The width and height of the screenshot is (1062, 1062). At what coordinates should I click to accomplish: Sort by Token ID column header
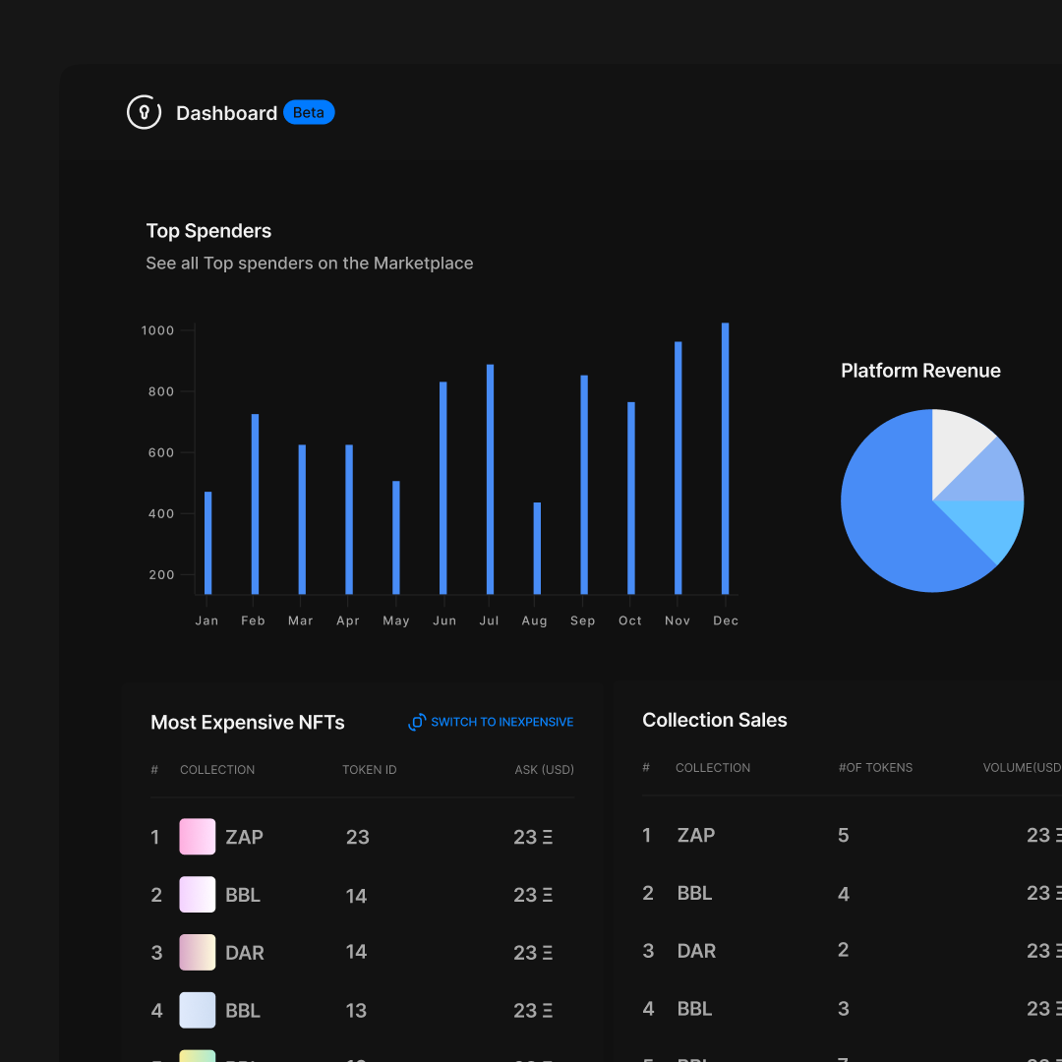tap(369, 770)
